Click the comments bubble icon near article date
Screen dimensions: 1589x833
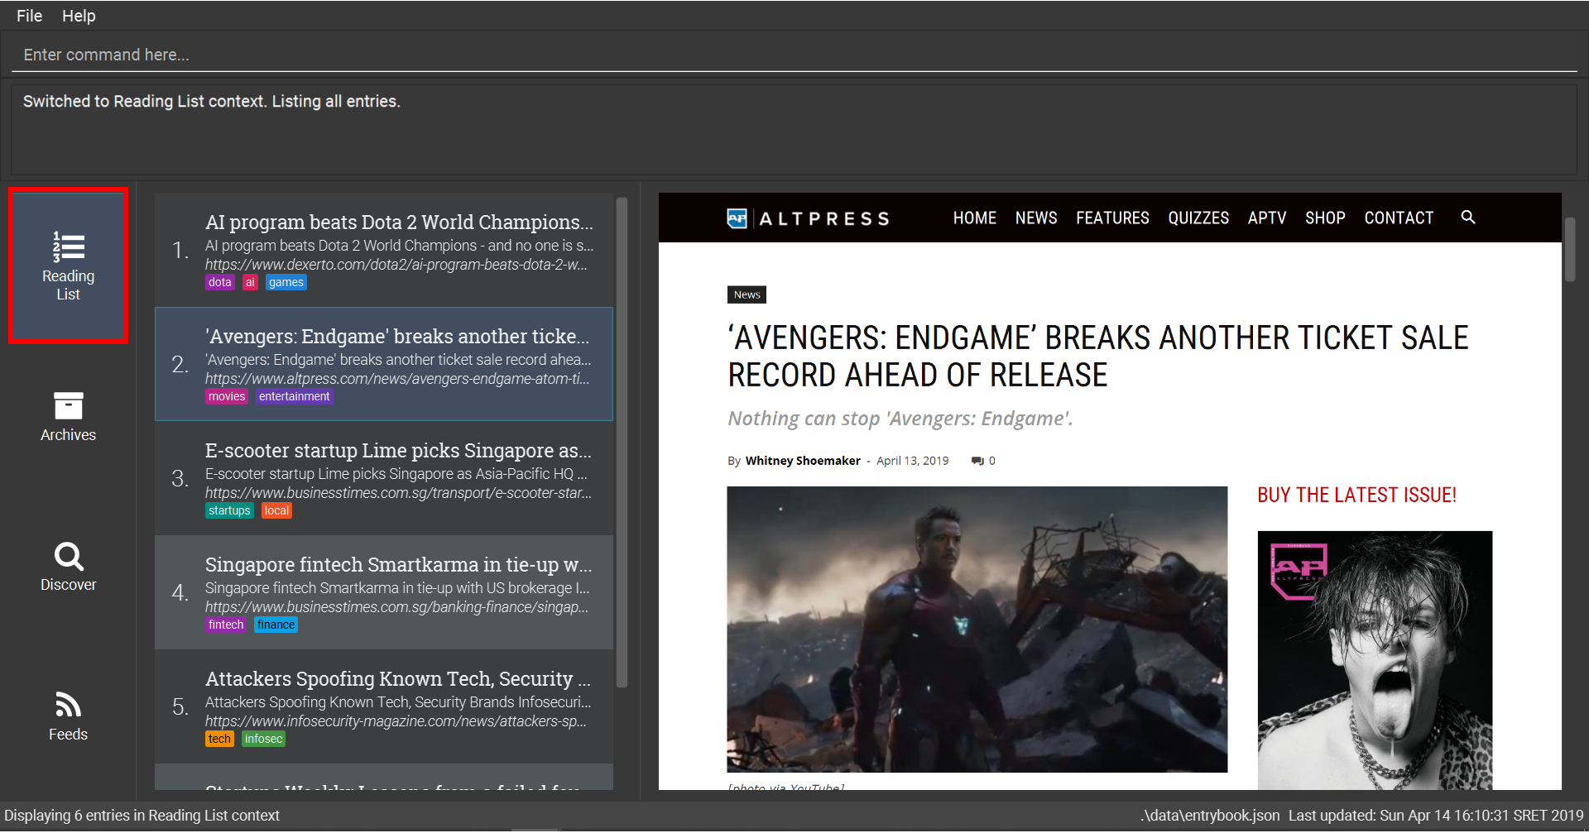point(977,461)
